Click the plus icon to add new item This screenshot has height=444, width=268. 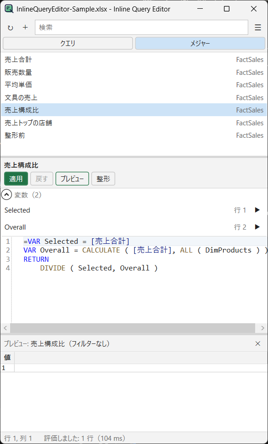pos(25,27)
